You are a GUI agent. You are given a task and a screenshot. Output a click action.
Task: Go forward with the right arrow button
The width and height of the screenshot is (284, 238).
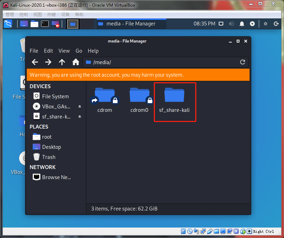click(x=48, y=62)
